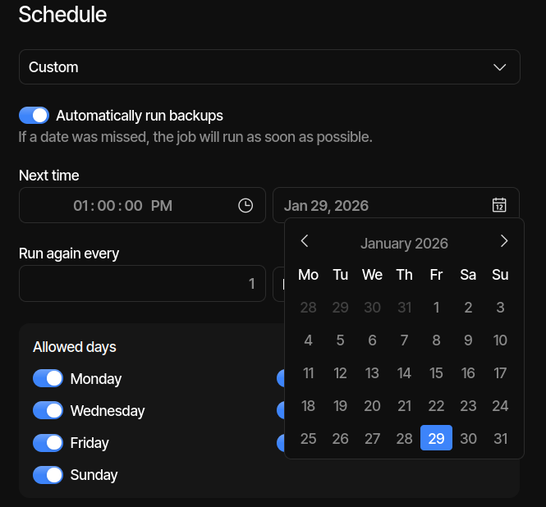Click the clock icon in time field
This screenshot has width=546, height=507.
(x=245, y=205)
